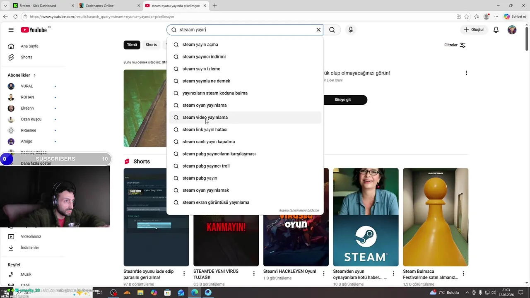Open options for 'STEAM'DE YENİ VİRÜS TUZAĞI' short

pyautogui.click(x=254, y=274)
